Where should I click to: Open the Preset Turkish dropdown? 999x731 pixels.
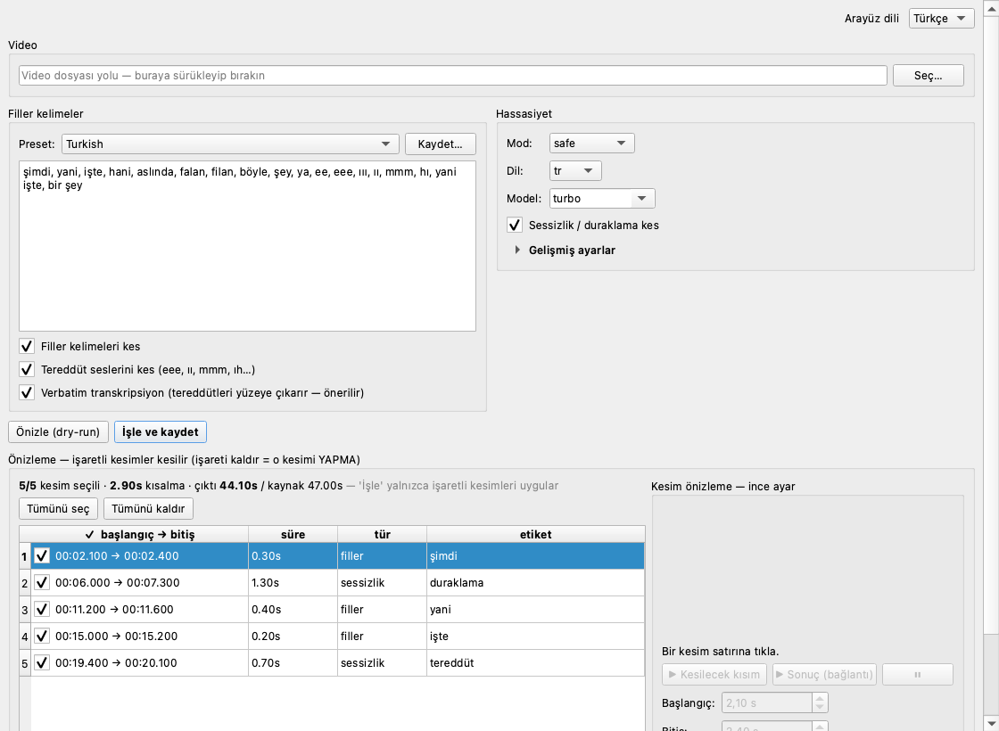click(x=230, y=144)
